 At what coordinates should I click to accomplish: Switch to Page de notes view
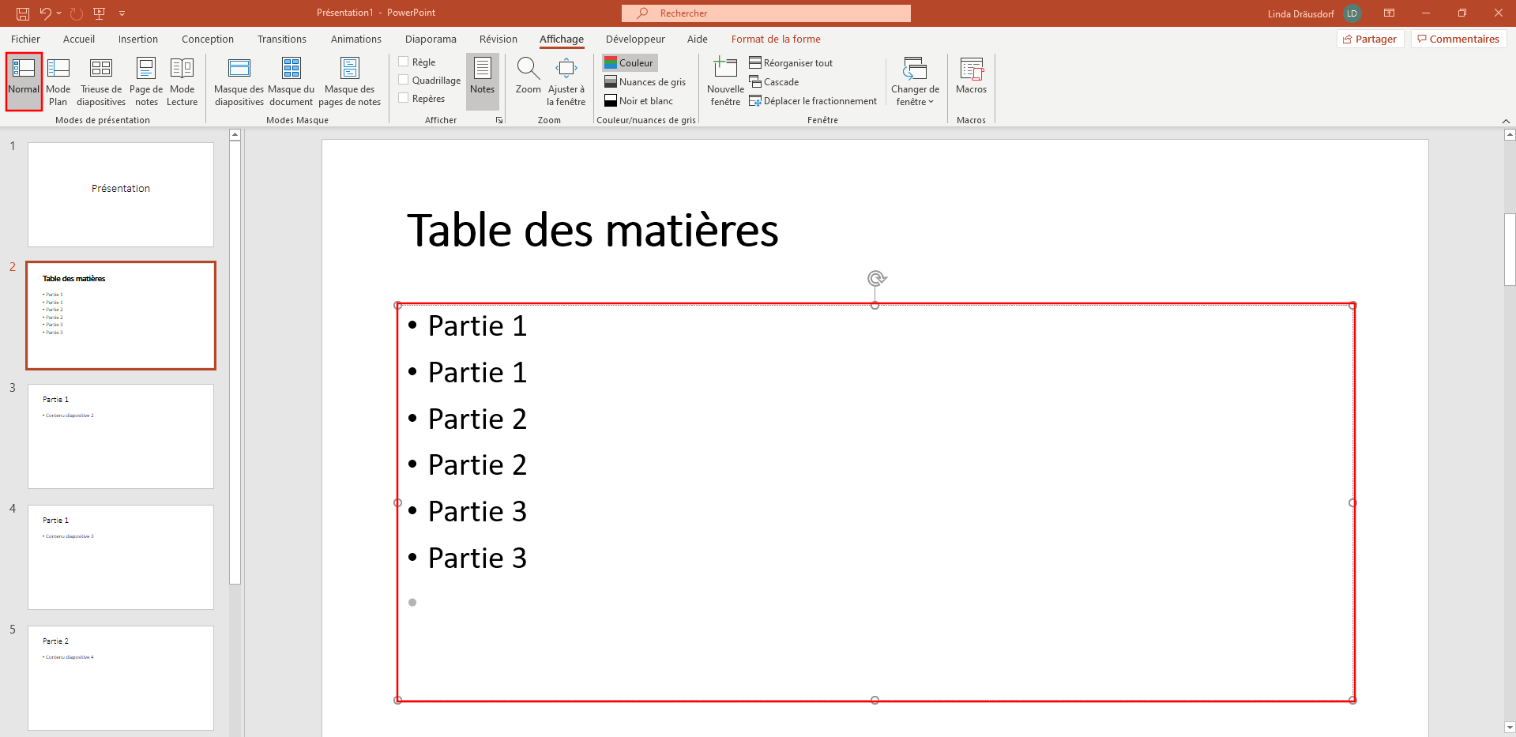tap(146, 82)
